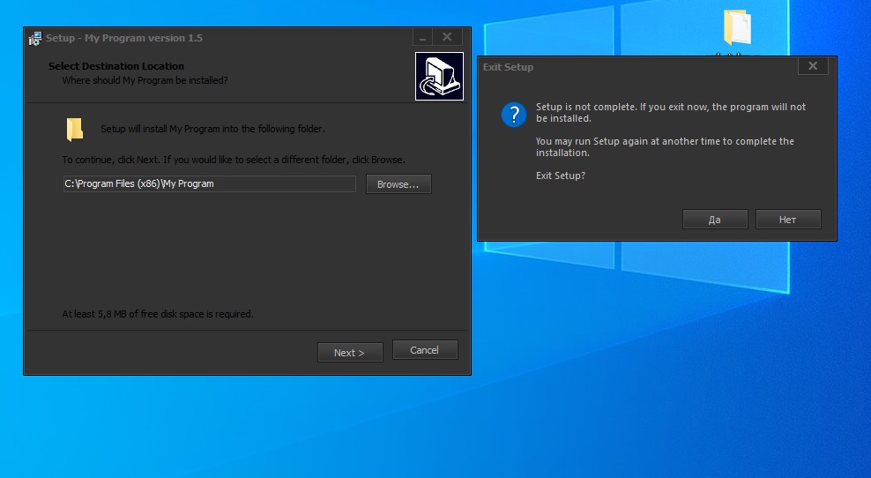Image resolution: width=871 pixels, height=478 pixels.
Task: Click the 'Exit Setup?' question text
Action: (x=561, y=176)
